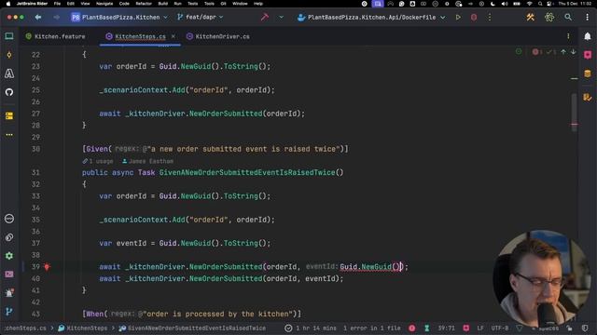Open the Git menu in menu bar
This screenshot has width=597, height=335.
[x=224, y=4]
